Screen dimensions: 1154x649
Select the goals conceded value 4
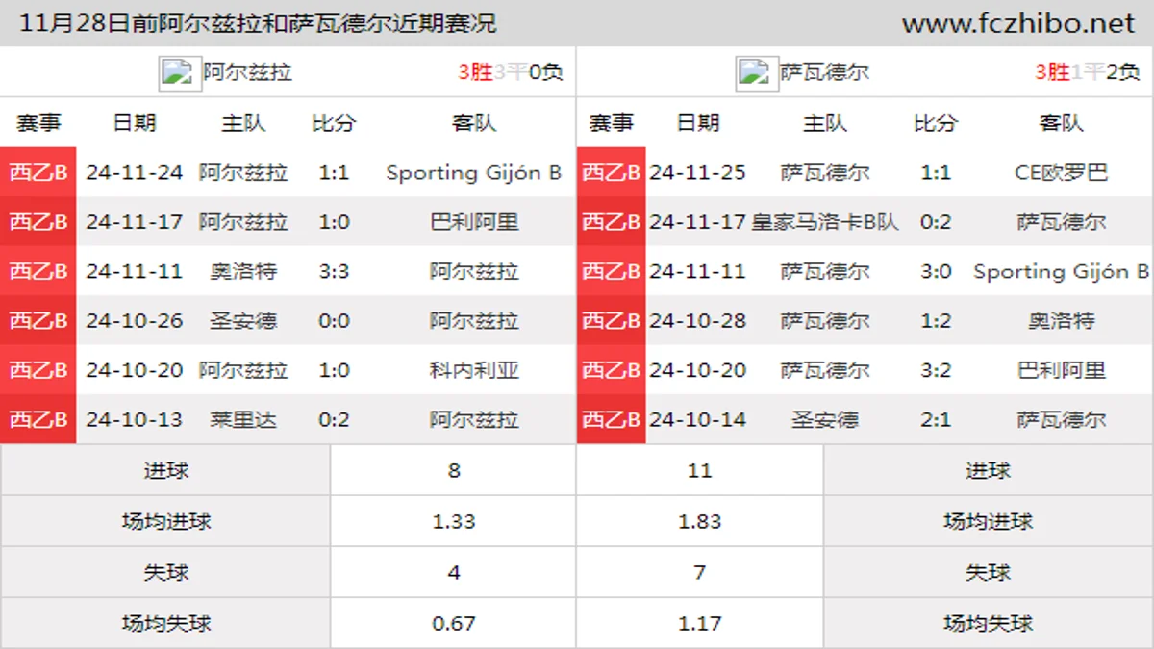tap(454, 573)
